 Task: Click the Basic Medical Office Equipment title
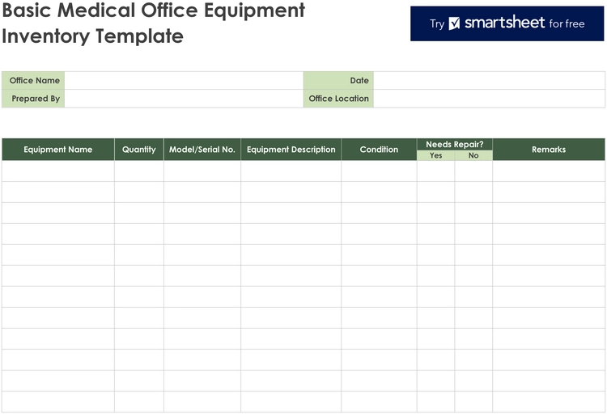tap(154, 23)
